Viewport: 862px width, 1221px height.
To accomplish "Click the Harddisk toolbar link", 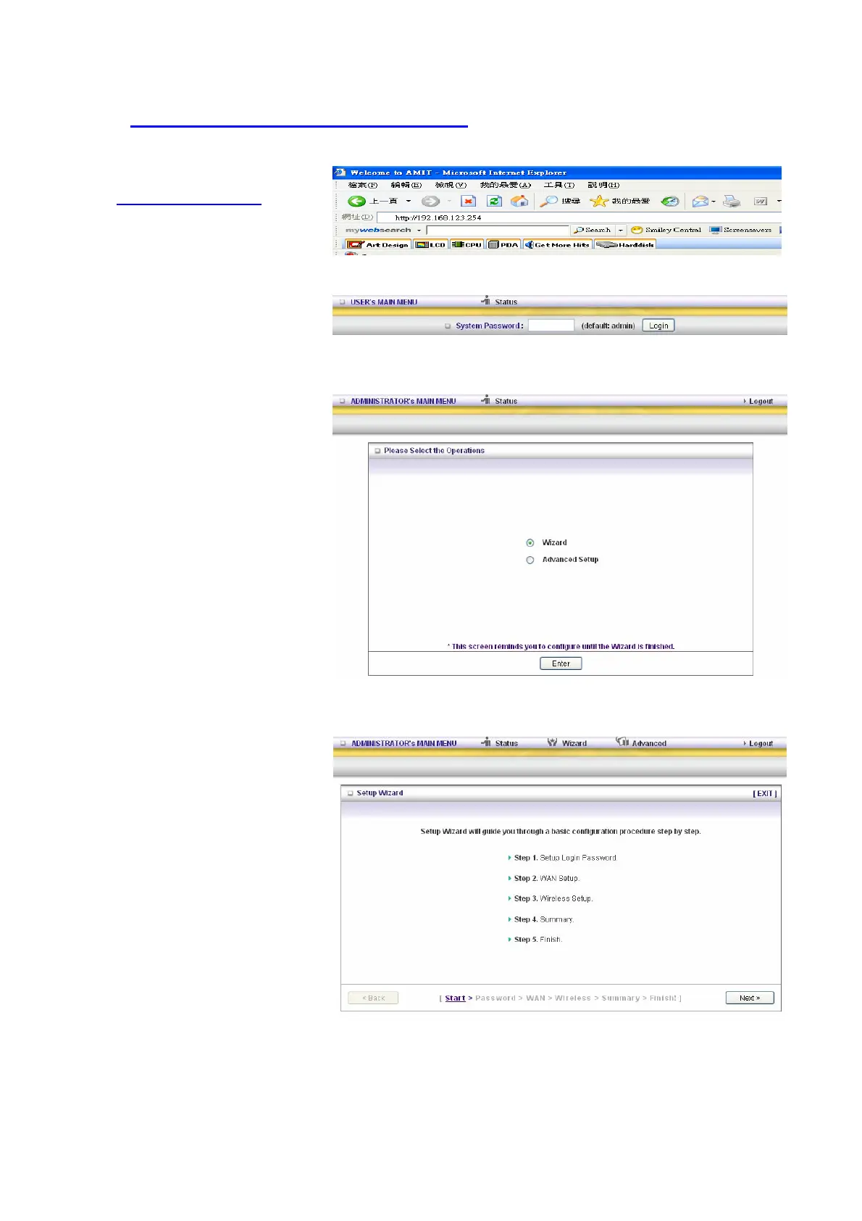I will click(625, 244).
